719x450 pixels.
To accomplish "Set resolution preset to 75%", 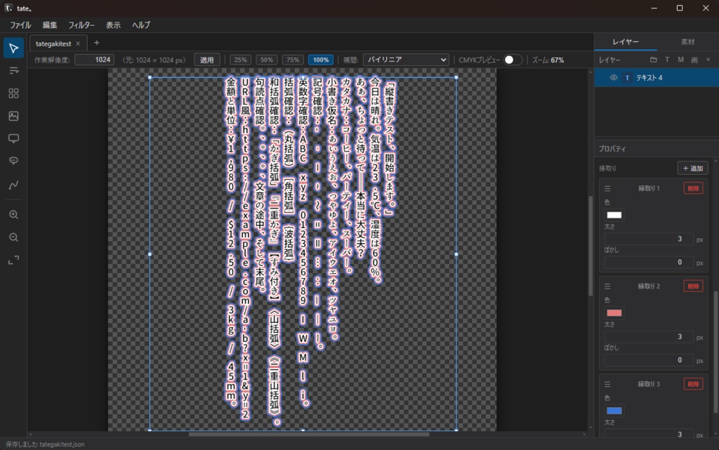I will coord(293,60).
